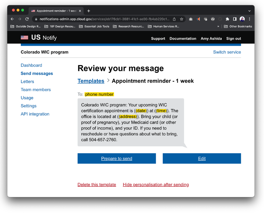Open the Documentation page
The image size is (264, 213).
point(183,39)
